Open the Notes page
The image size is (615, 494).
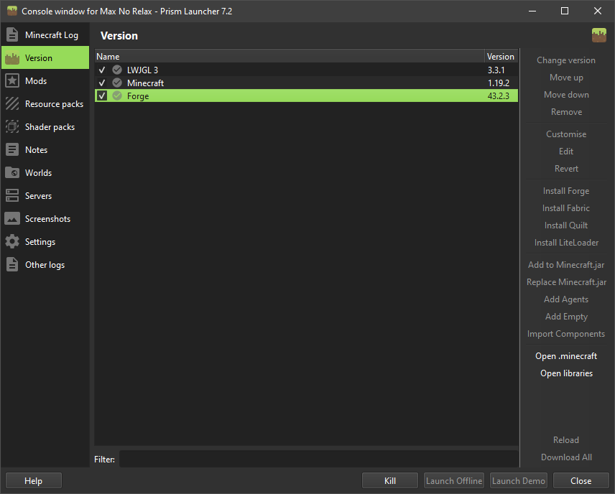(x=45, y=150)
